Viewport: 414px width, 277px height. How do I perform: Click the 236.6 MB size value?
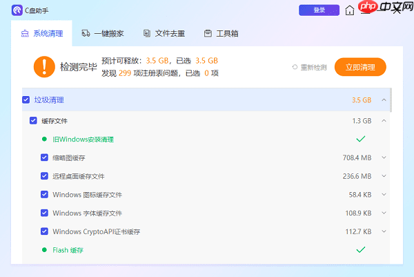click(357, 176)
